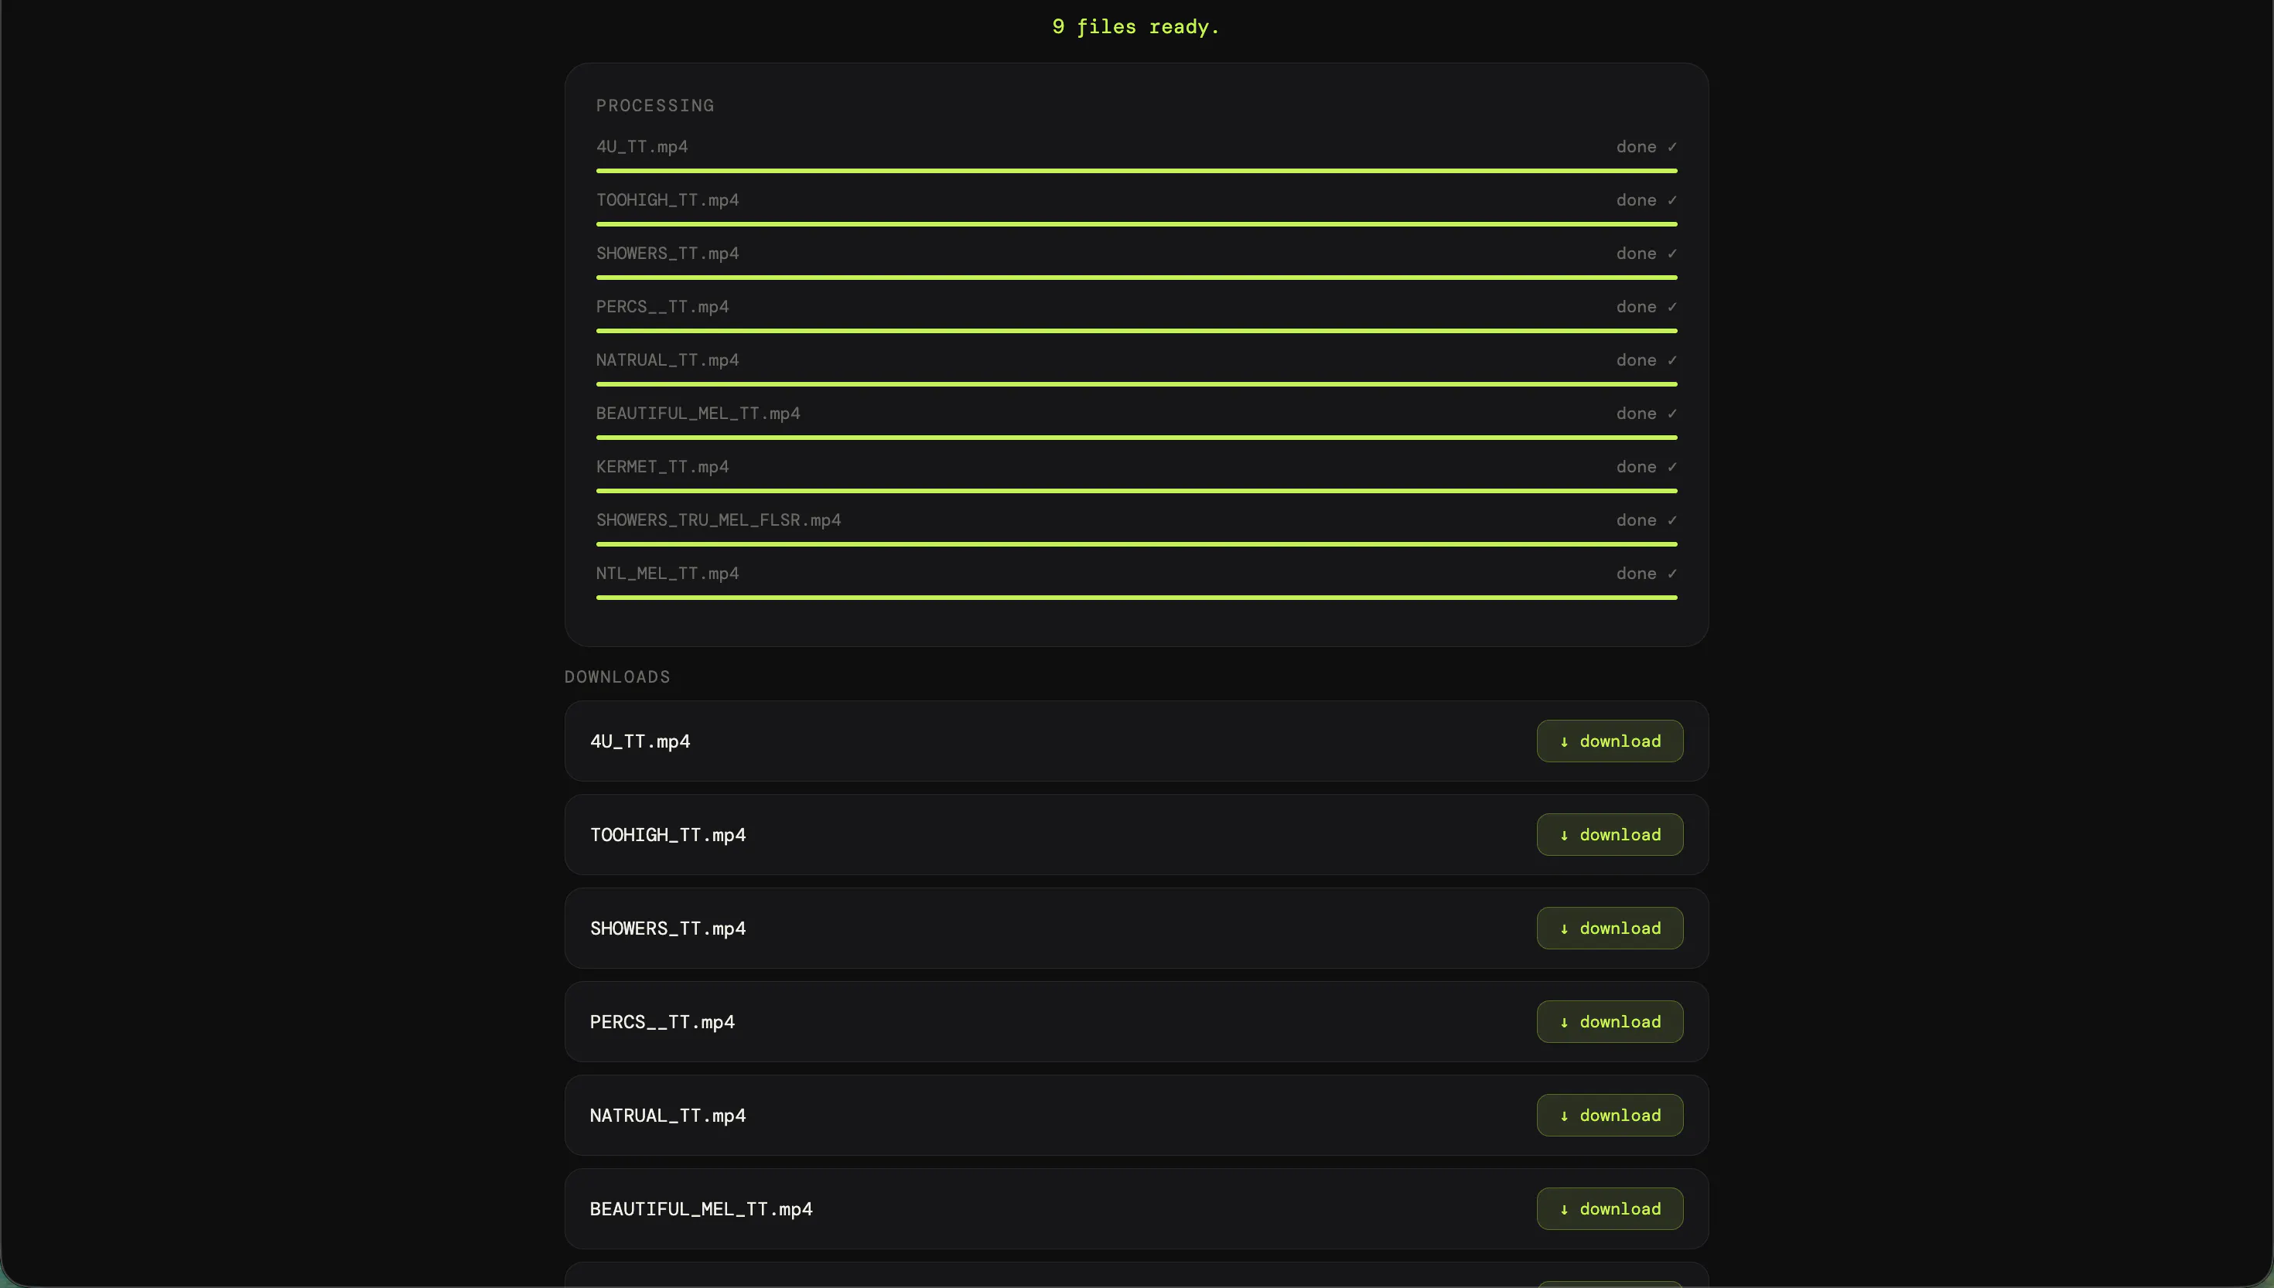Download TOOHIGH_TT.mp4 from the downloads list
Screen dimensions: 2274x1288
(x=1610, y=834)
